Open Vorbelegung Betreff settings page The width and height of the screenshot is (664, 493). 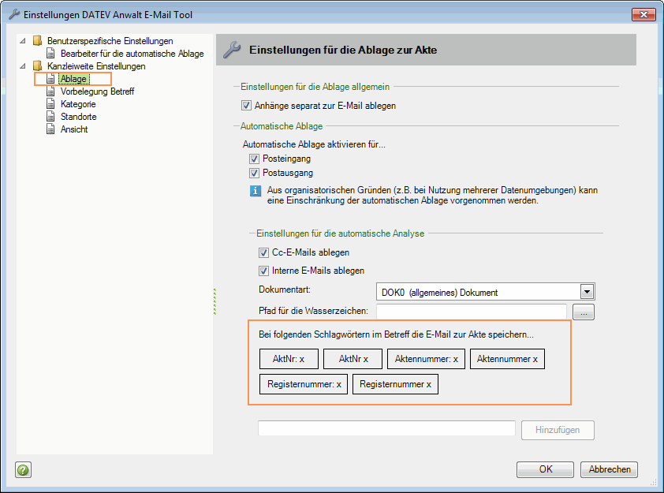point(97,92)
